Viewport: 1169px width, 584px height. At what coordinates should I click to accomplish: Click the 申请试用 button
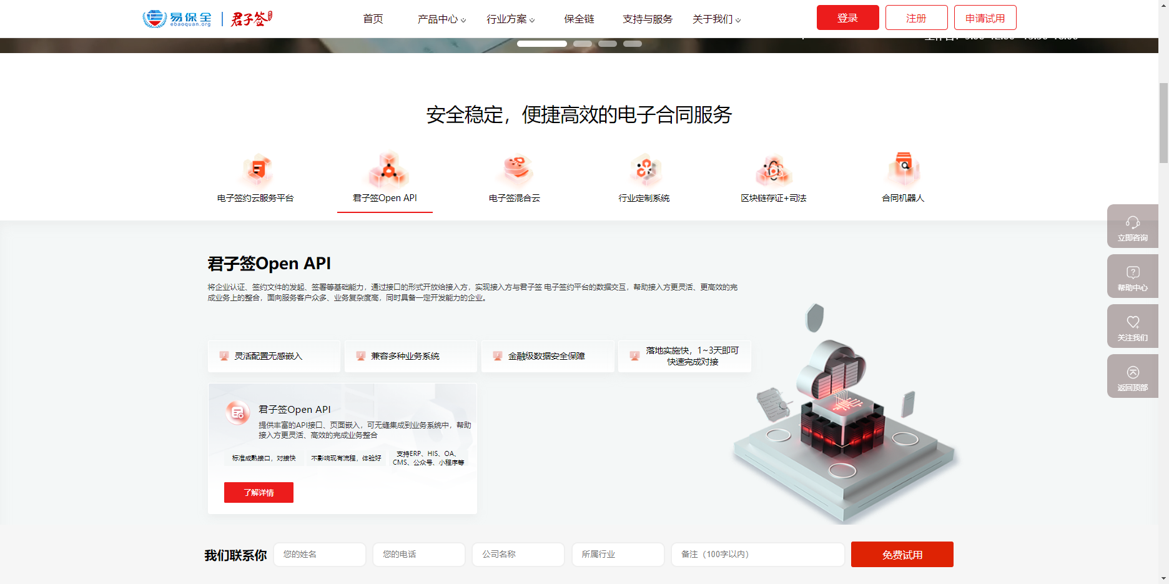click(985, 17)
